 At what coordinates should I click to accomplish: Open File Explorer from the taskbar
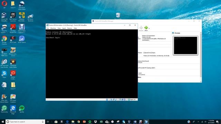[73, 122]
